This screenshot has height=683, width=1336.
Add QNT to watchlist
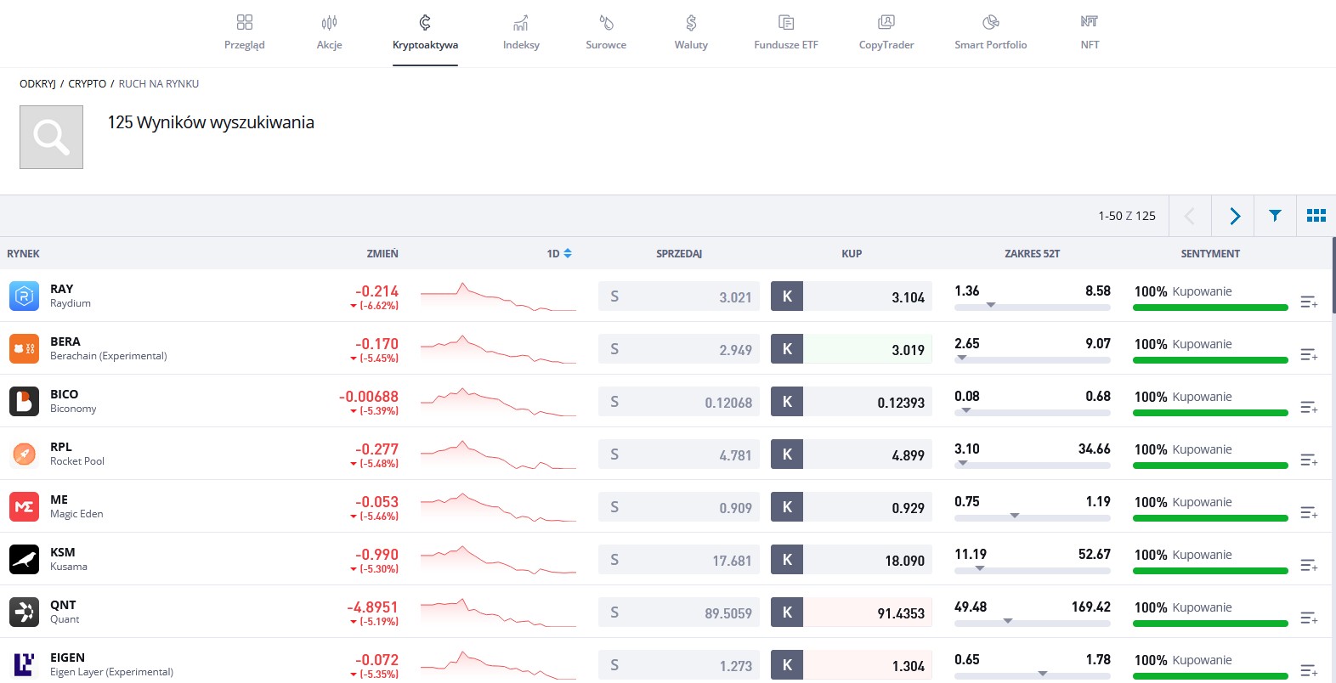[1309, 618]
